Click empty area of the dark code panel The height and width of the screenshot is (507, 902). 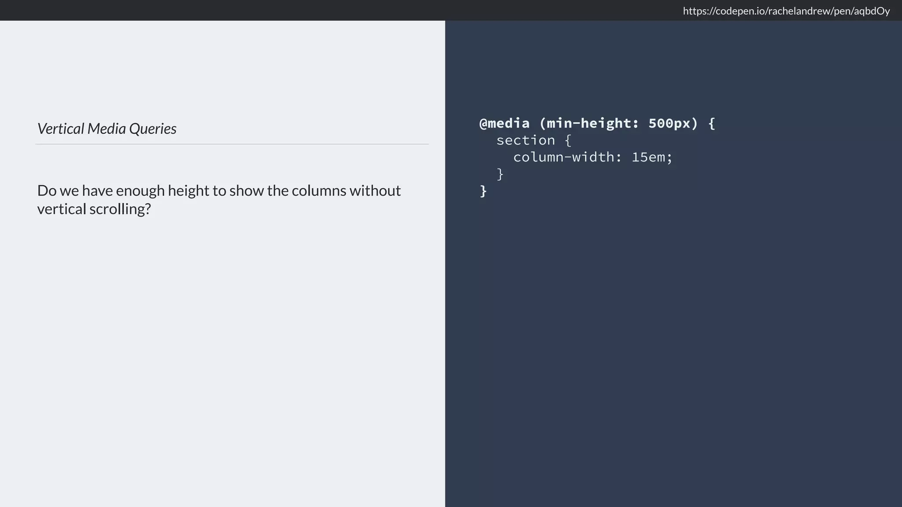(x=673, y=352)
